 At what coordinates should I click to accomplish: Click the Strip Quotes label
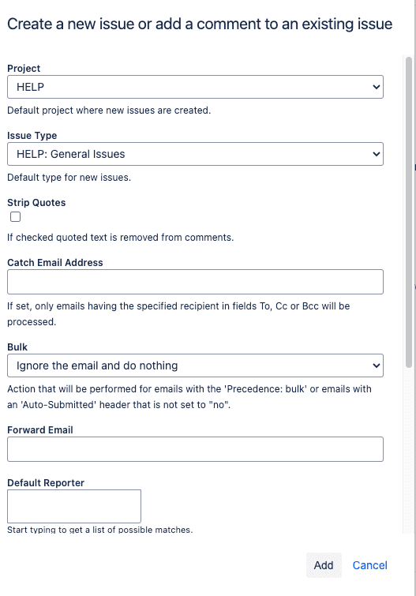36,203
